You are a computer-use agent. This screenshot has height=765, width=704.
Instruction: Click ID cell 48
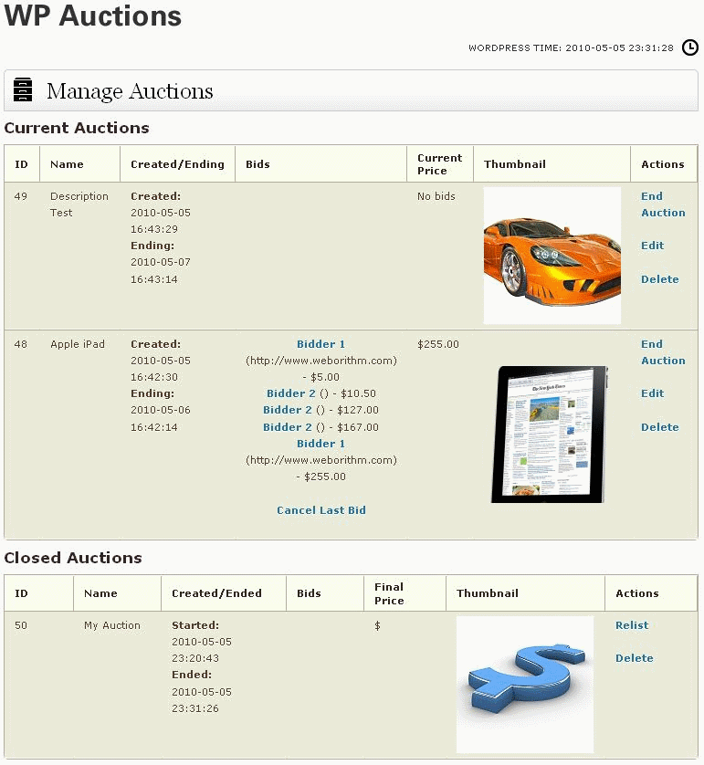tap(20, 344)
